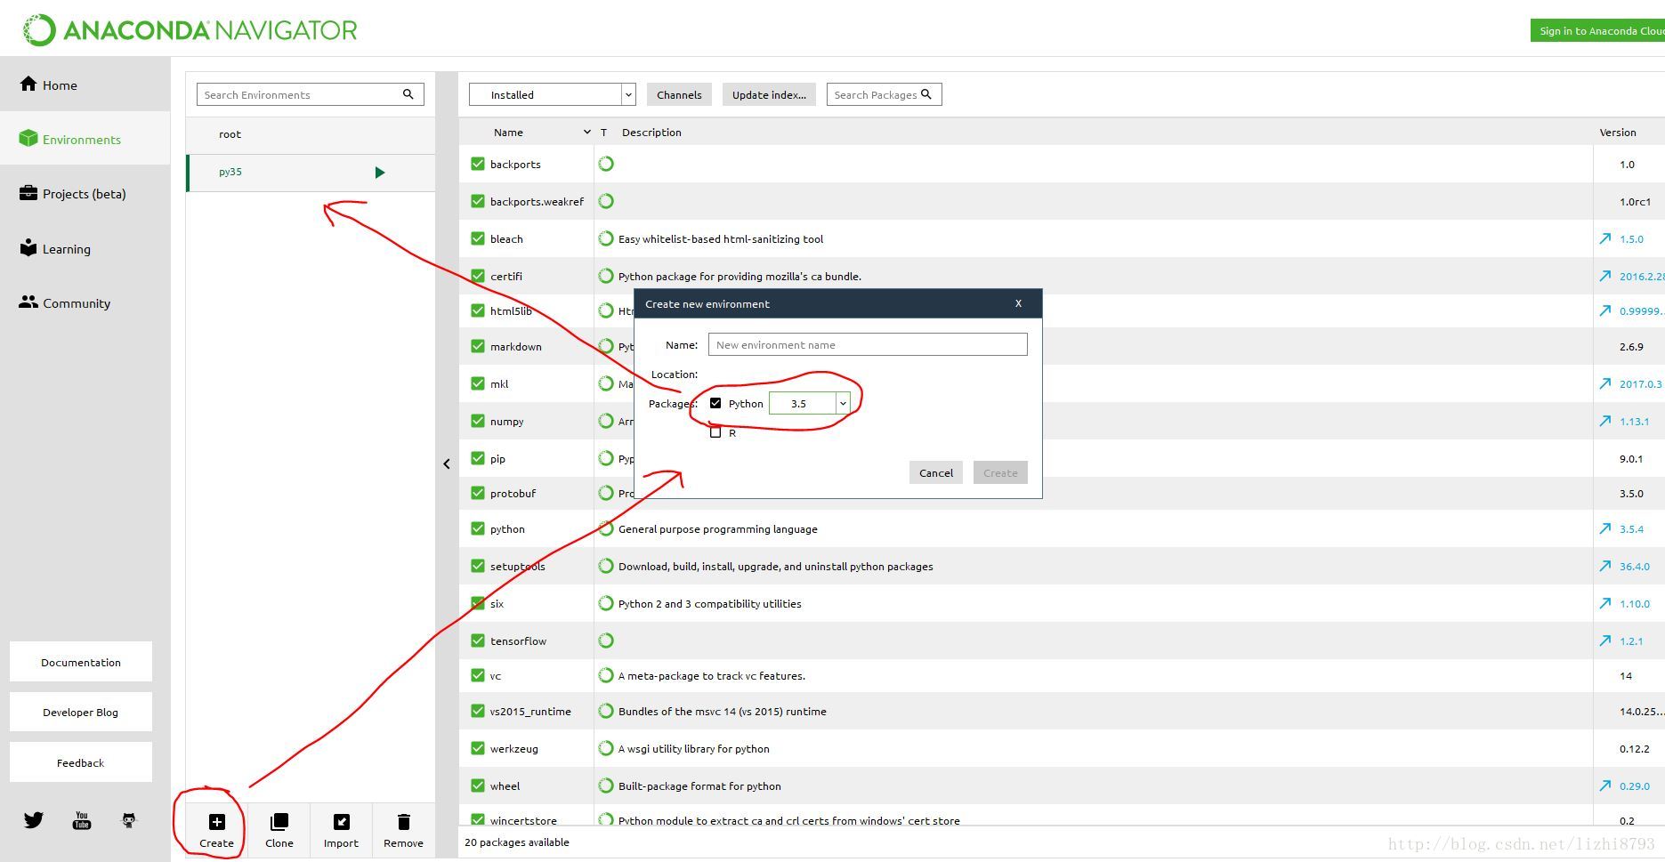The image size is (1665, 862).
Task: Click upgrade arrow for numpy 1.13.1
Action: point(1605,421)
